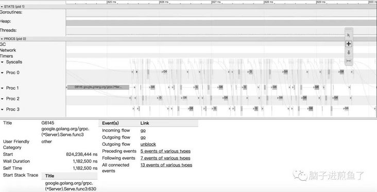Show all 13 connected events

coord(166,165)
